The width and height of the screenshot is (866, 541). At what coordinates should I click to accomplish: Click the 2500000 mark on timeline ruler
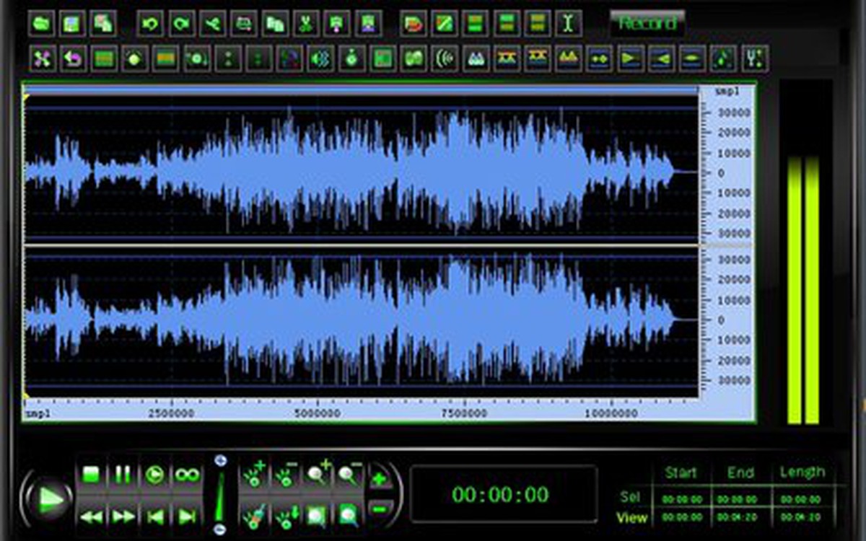171,414
